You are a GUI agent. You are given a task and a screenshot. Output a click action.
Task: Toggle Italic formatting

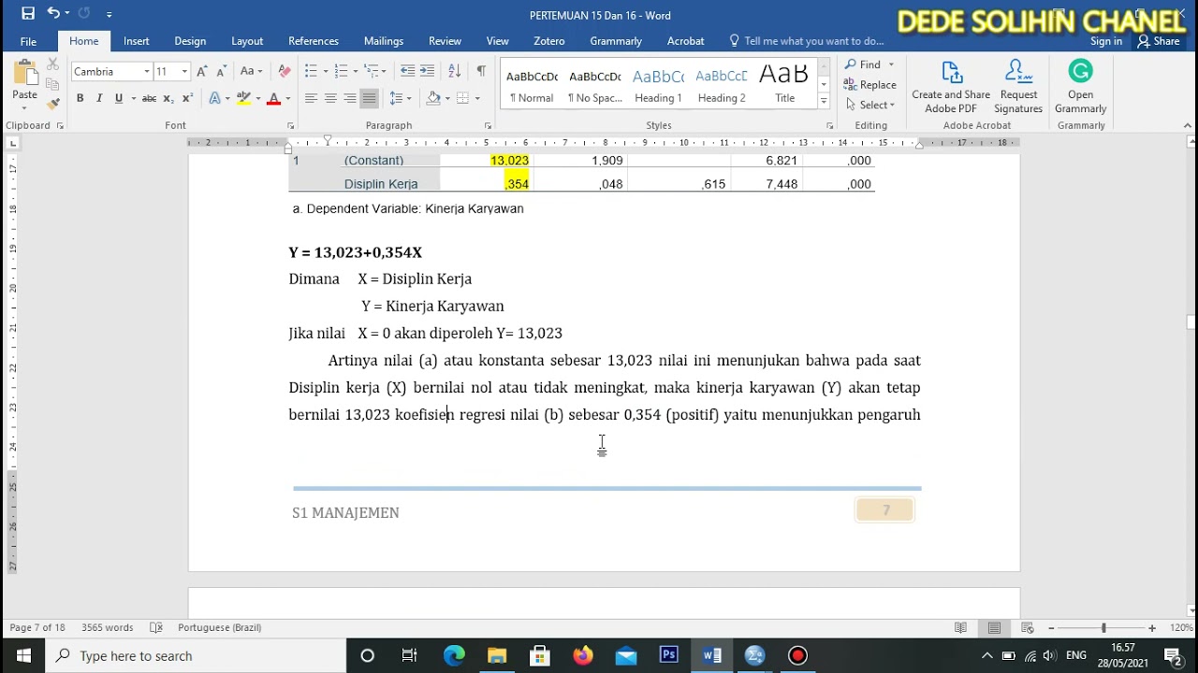(99, 98)
